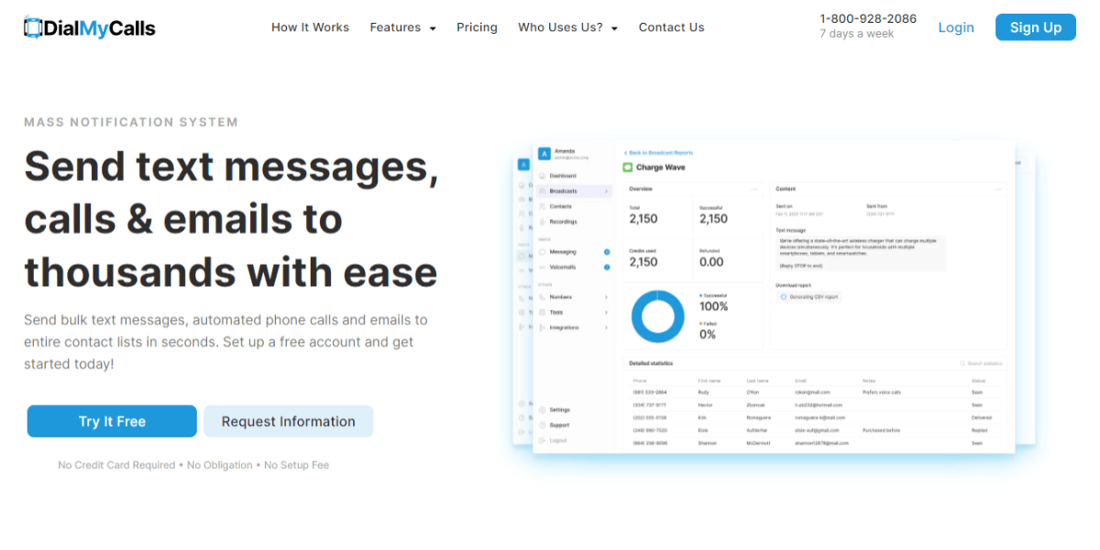Click the blue donut chart
The image size is (1100, 550).
click(x=658, y=316)
